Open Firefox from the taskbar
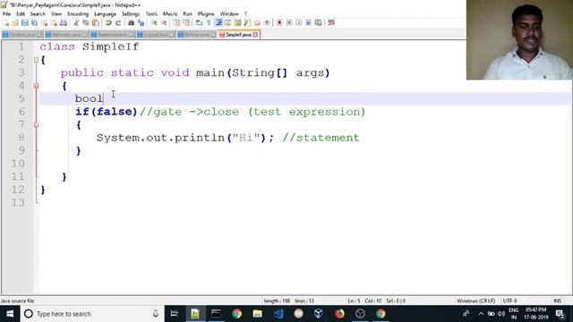Screen dimensions: 573x322 point(339,314)
